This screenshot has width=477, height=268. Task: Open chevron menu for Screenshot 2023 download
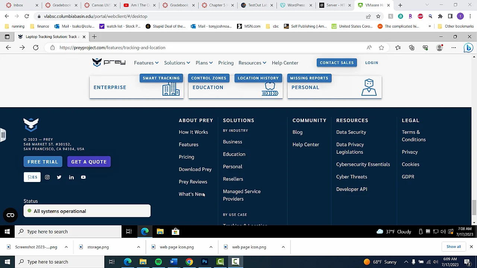point(66,247)
